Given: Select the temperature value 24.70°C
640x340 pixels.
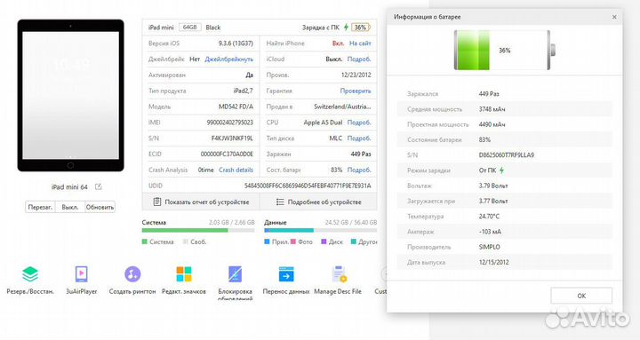Looking at the screenshot, I should (489, 217).
